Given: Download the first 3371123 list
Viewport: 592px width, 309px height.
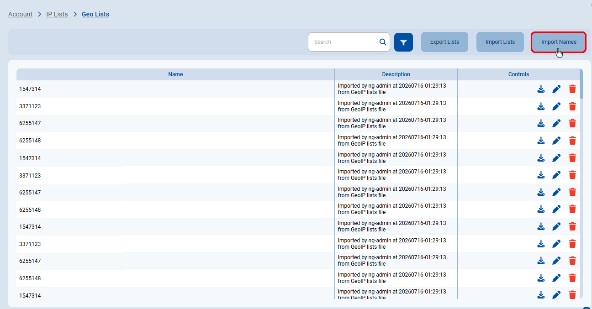Looking at the screenshot, I should [541, 106].
